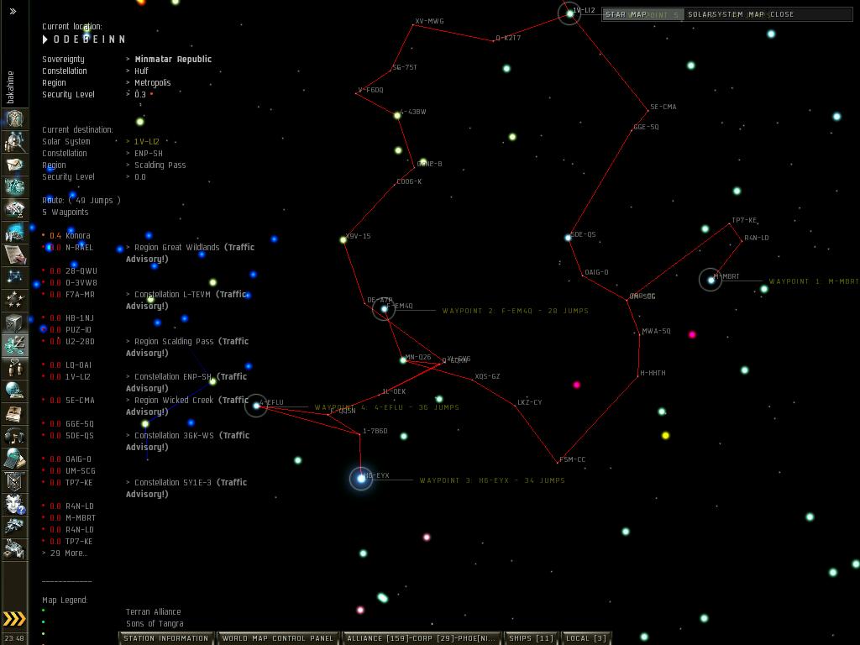Open the destination constellation ENP-SH link
The height and width of the screenshot is (645, 860).
(148, 154)
